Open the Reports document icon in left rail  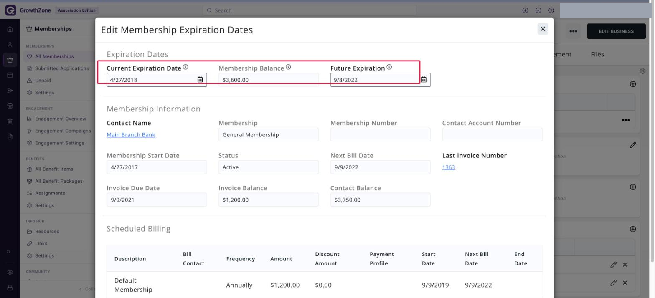[x=10, y=136]
